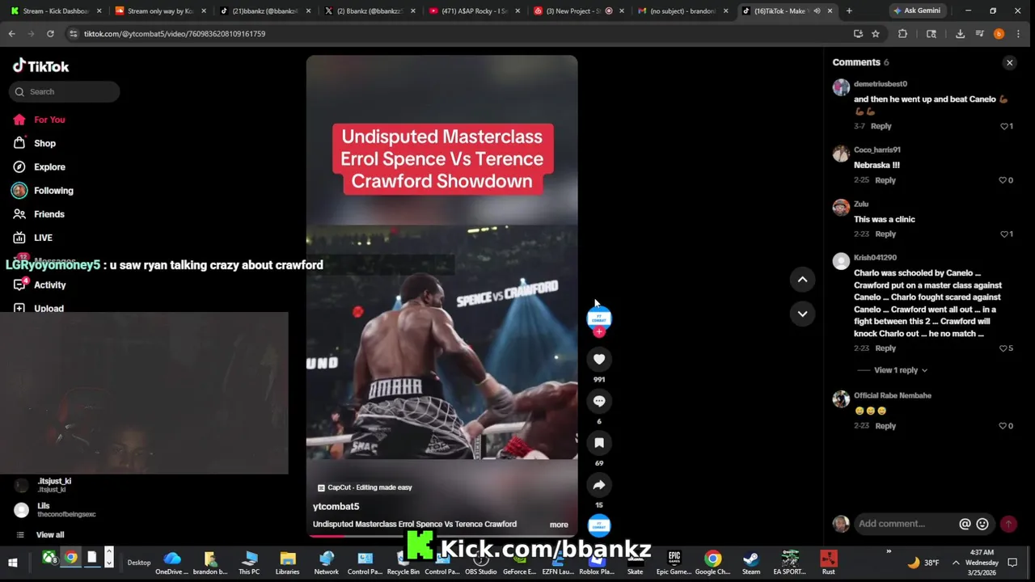Open the CapCut Editing made easy tag

point(365,487)
